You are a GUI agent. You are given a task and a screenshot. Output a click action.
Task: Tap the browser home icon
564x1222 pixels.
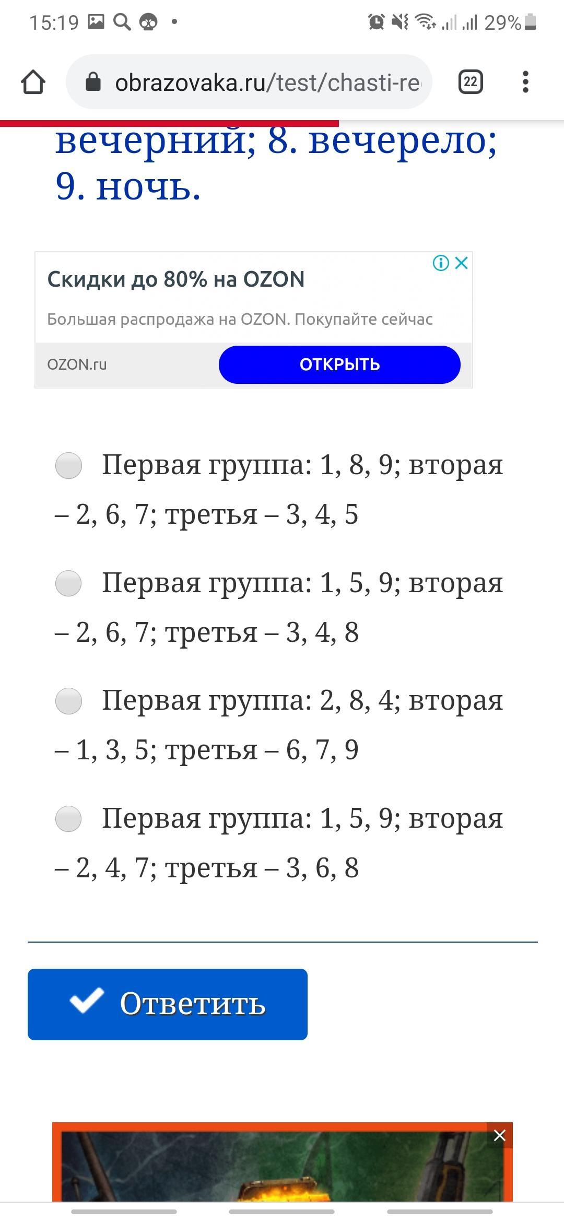33,82
